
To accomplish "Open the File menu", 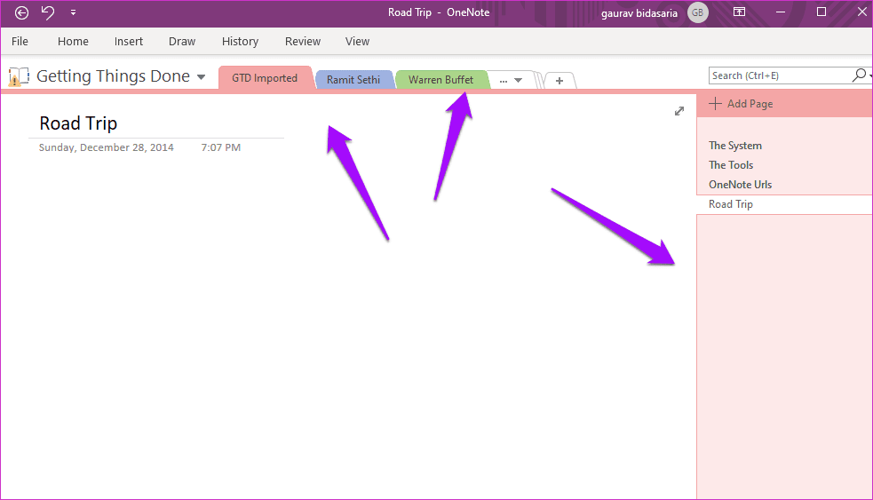I will (x=20, y=41).
